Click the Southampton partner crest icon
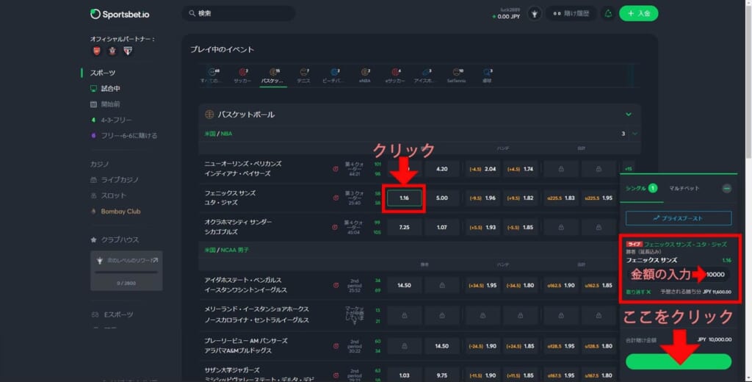Image resolution: width=752 pixels, height=382 pixels. 112,51
